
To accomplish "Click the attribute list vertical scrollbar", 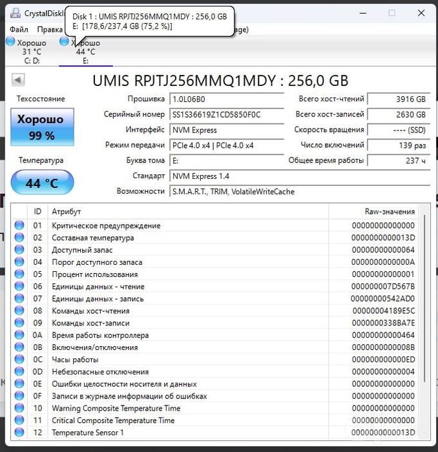I will [424, 298].
